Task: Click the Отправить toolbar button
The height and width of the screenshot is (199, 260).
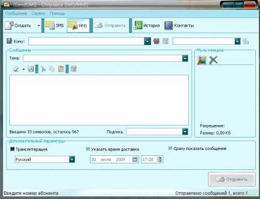Action: pos(110,26)
